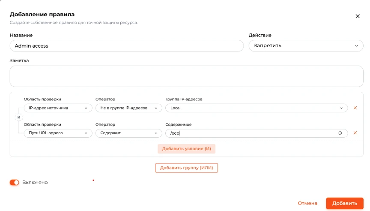Open the IP-адрес источника scope dropdown
The image size is (370, 211).
[x=58, y=108]
